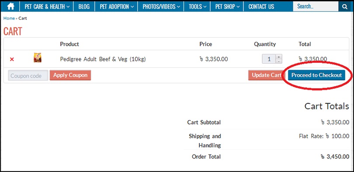This screenshot has height=172, width=354.
Task: Open the Pet Shop dropdown
Action: point(227,7)
